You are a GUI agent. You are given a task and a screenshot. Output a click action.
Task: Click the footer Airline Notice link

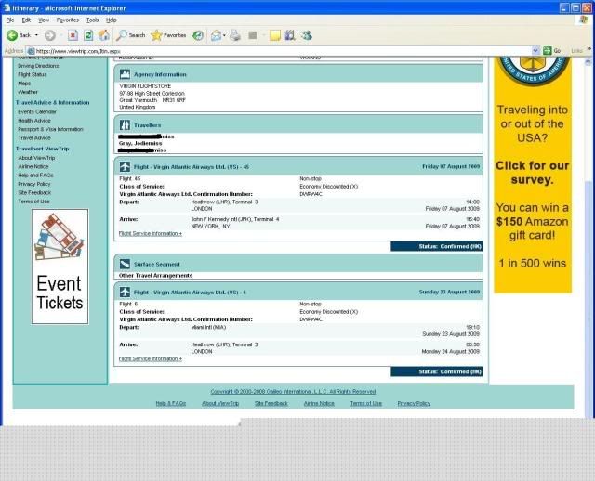(319, 403)
